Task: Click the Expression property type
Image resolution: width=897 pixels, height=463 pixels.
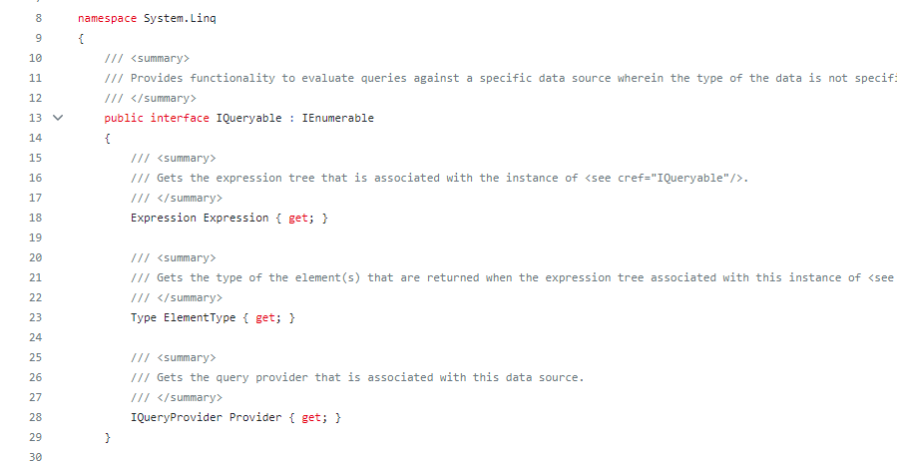Action: click(x=164, y=218)
